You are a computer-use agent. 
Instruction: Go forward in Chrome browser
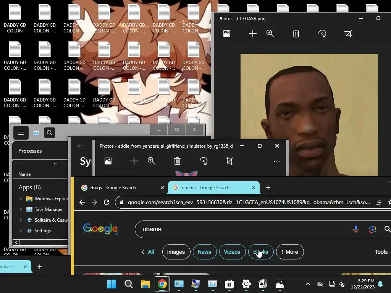[x=94, y=202]
